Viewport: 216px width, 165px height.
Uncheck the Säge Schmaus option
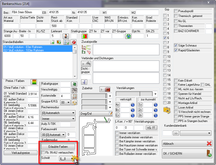pos(176,45)
